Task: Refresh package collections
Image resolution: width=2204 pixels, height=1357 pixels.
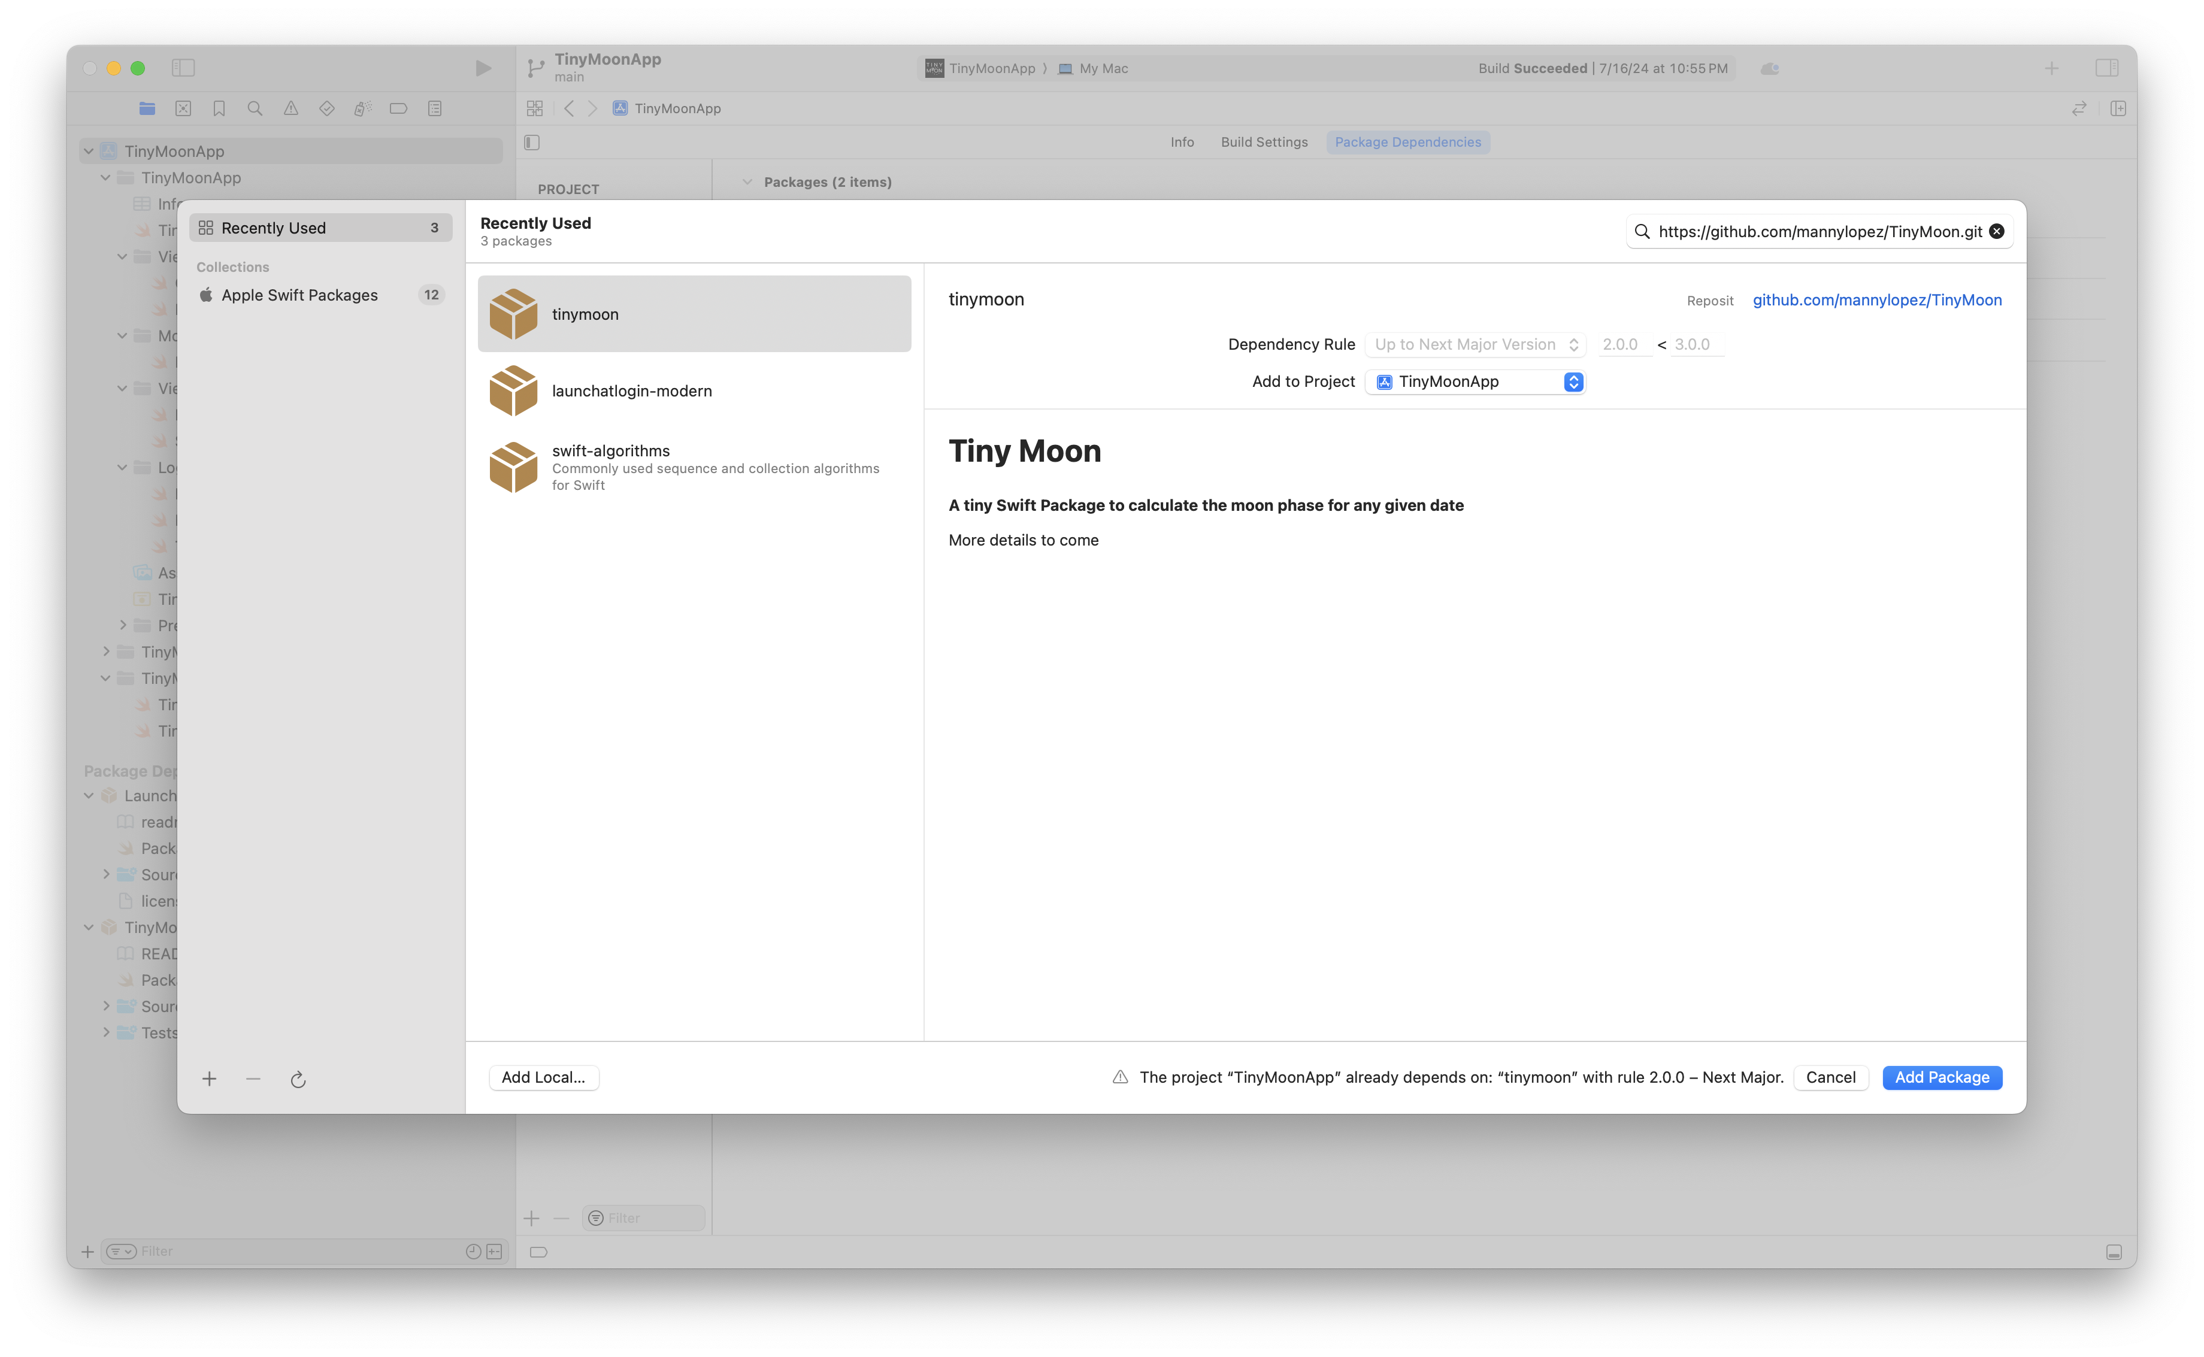Action: click(x=298, y=1079)
